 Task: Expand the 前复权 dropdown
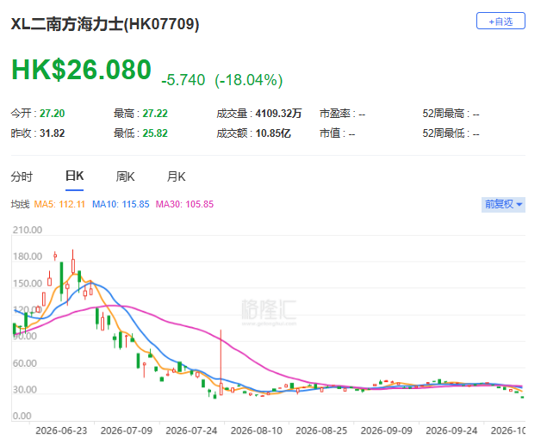[503, 204]
